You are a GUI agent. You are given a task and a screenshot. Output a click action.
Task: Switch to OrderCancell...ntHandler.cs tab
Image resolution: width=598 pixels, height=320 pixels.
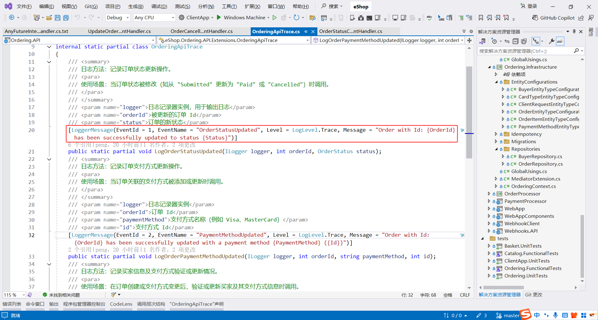coord(202,31)
